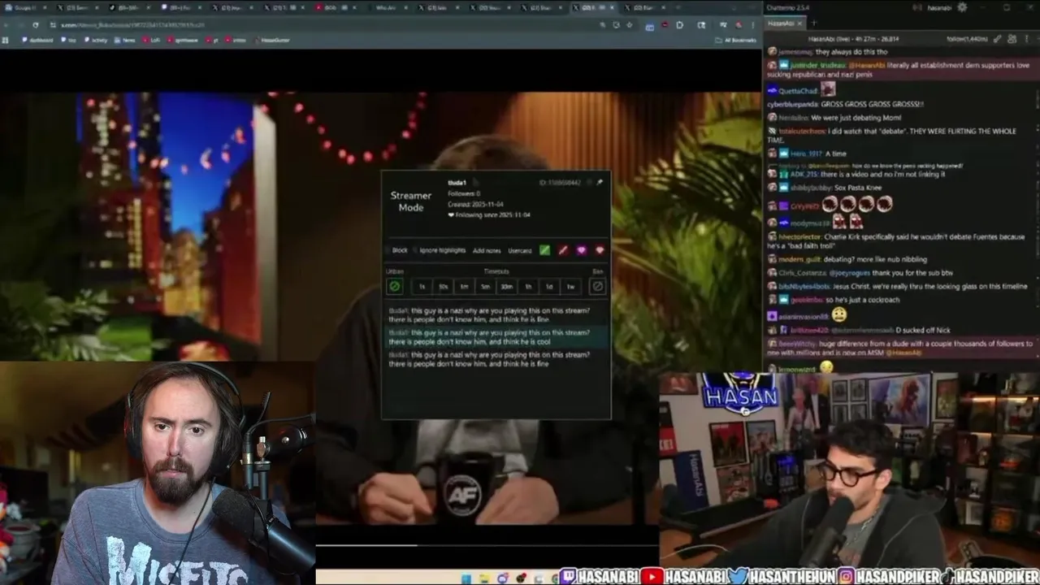This screenshot has width=1040, height=585.
Task: Reload the browser page
Action: [x=35, y=25]
